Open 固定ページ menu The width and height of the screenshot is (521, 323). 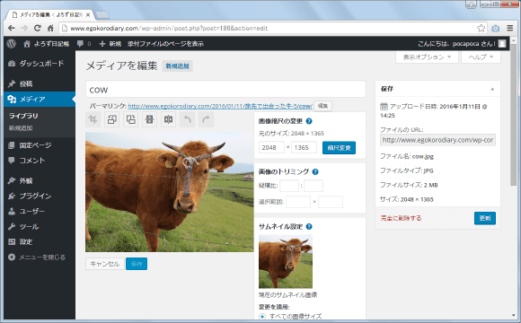pos(40,145)
